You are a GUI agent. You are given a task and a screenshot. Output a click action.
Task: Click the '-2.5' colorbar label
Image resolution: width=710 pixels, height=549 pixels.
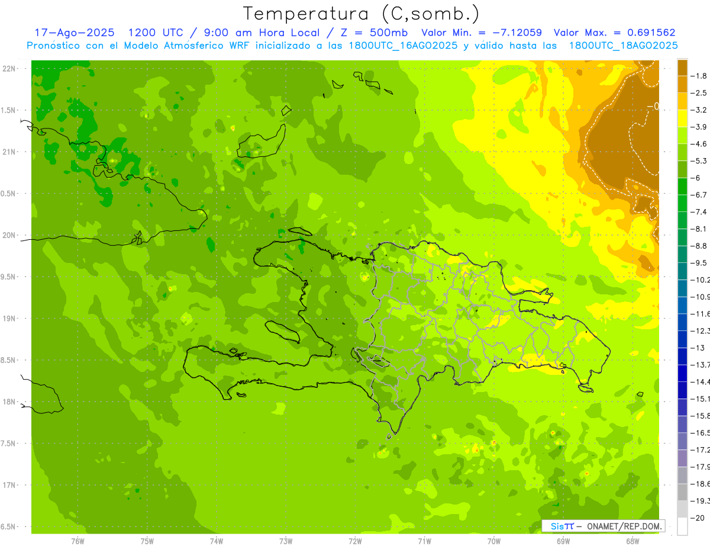700,93
